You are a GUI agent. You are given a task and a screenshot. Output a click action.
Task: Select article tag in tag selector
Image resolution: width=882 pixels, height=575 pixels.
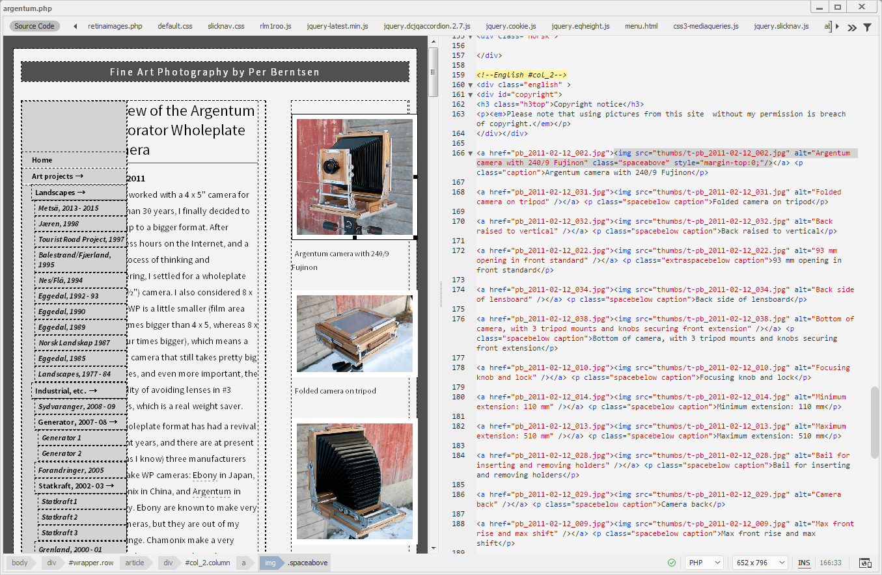tap(135, 563)
